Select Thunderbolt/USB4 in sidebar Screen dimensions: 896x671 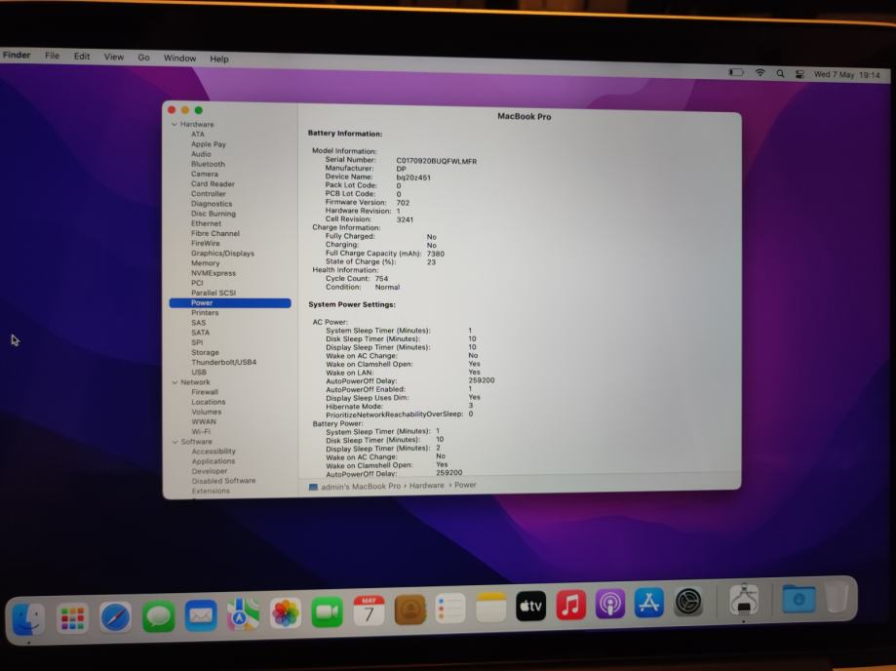(x=224, y=362)
